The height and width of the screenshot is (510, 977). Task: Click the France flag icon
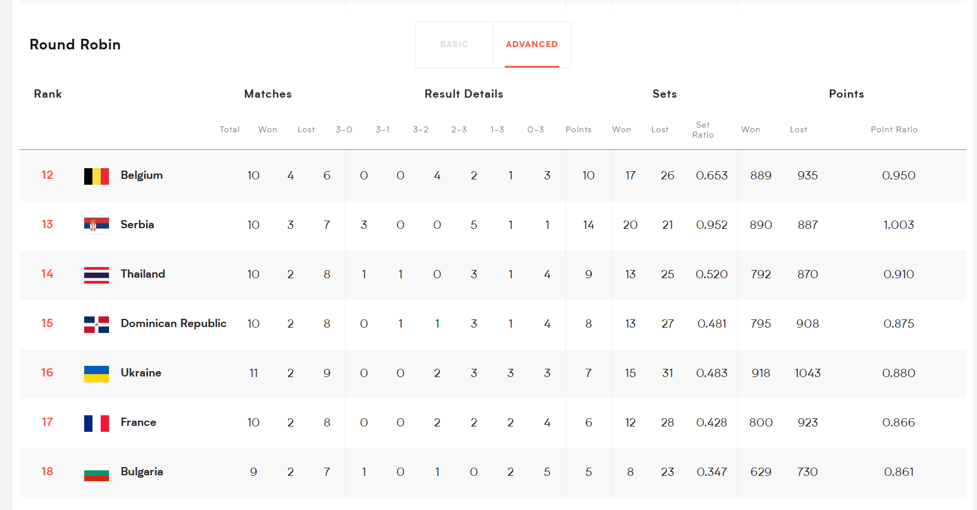(x=97, y=423)
